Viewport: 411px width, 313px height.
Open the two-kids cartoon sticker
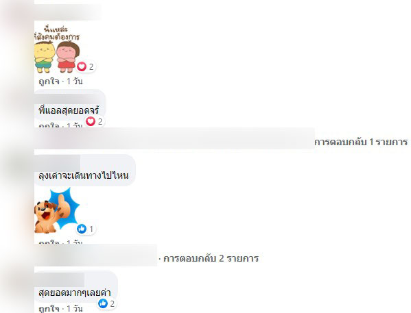(57, 49)
